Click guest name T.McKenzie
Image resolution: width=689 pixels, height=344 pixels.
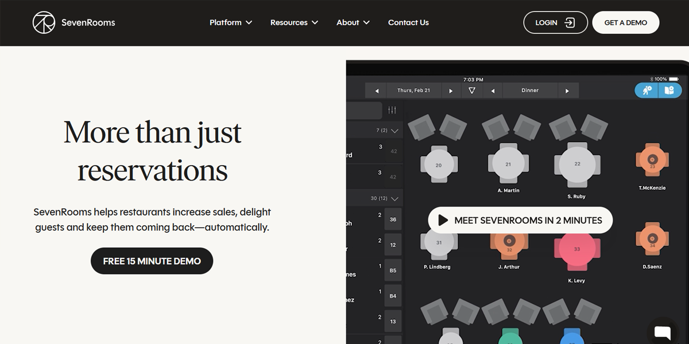(x=652, y=188)
